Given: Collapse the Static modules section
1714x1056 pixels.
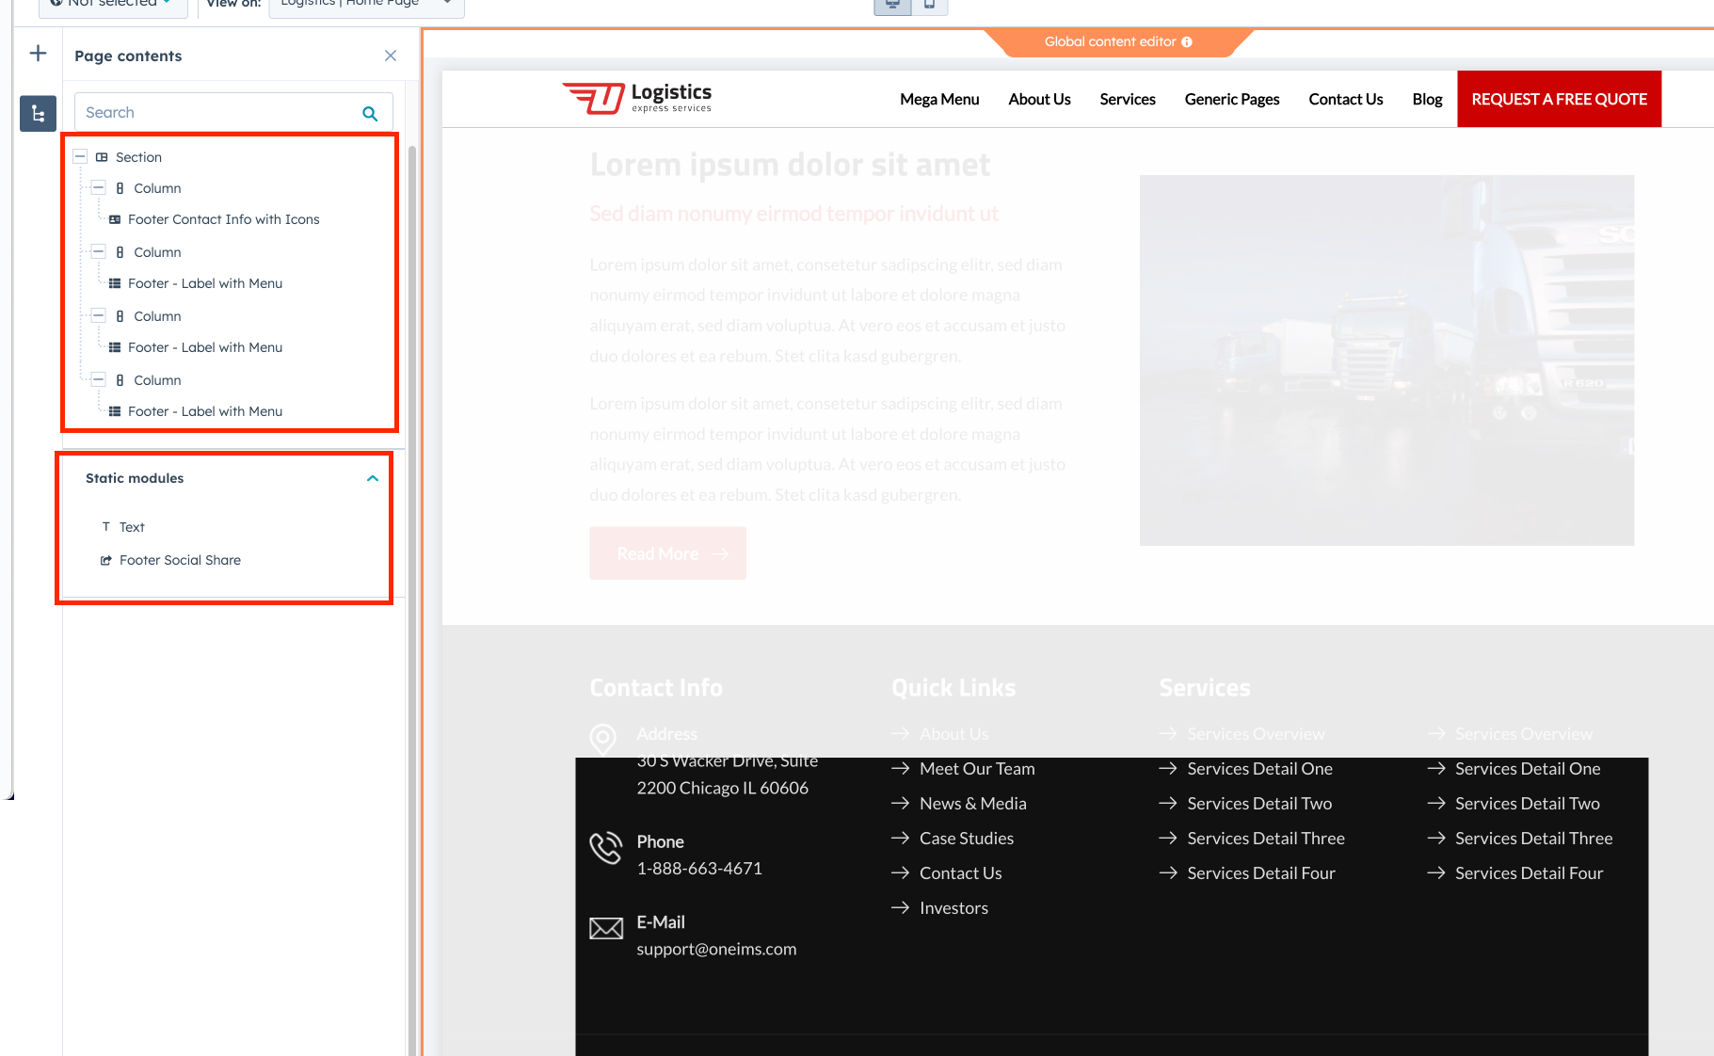Looking at the screenshot, I should click(373, 478).
